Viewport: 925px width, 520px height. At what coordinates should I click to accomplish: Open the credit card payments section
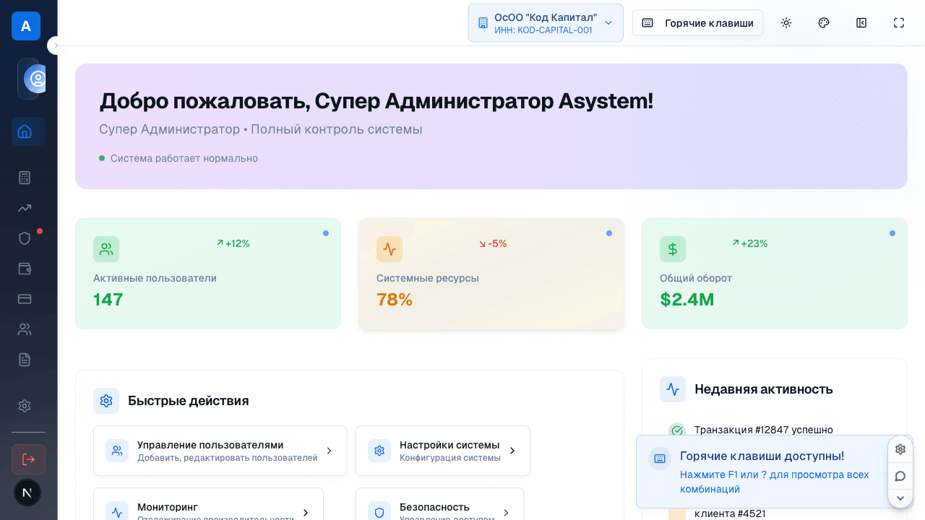coord(25,298)
